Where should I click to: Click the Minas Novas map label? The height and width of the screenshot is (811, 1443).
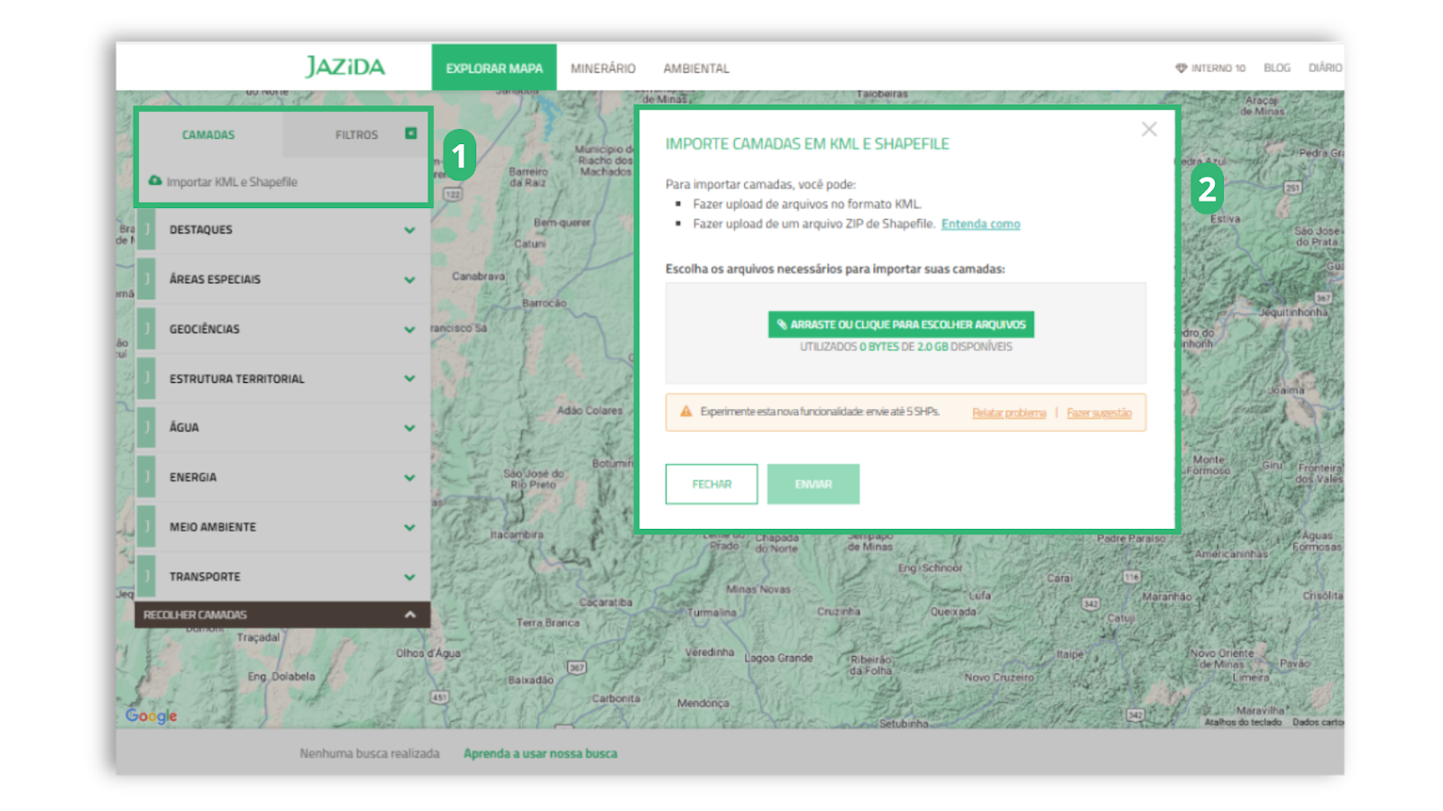point(758,589)
